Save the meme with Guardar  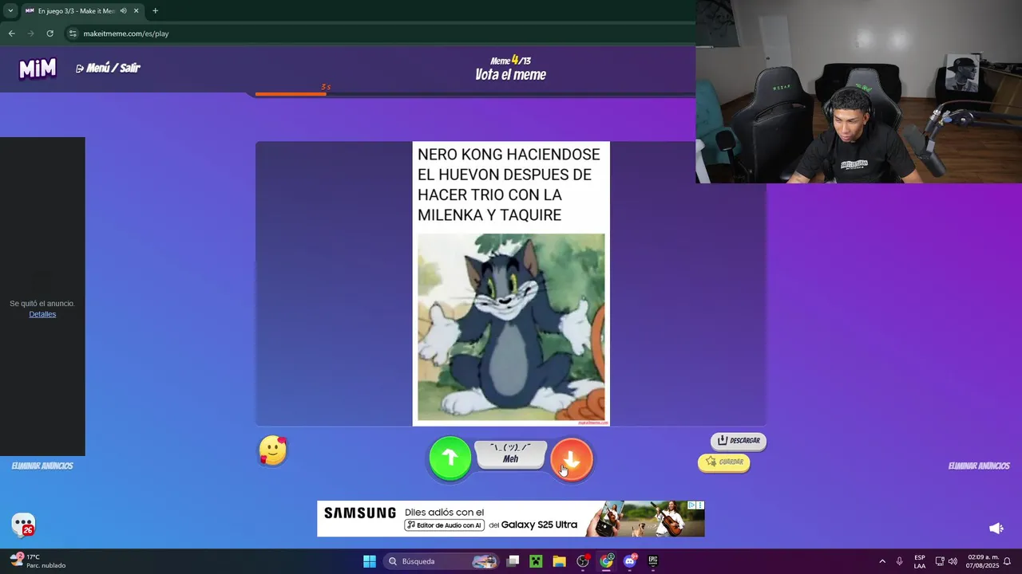pyautogui.click(x=724, y=462)
